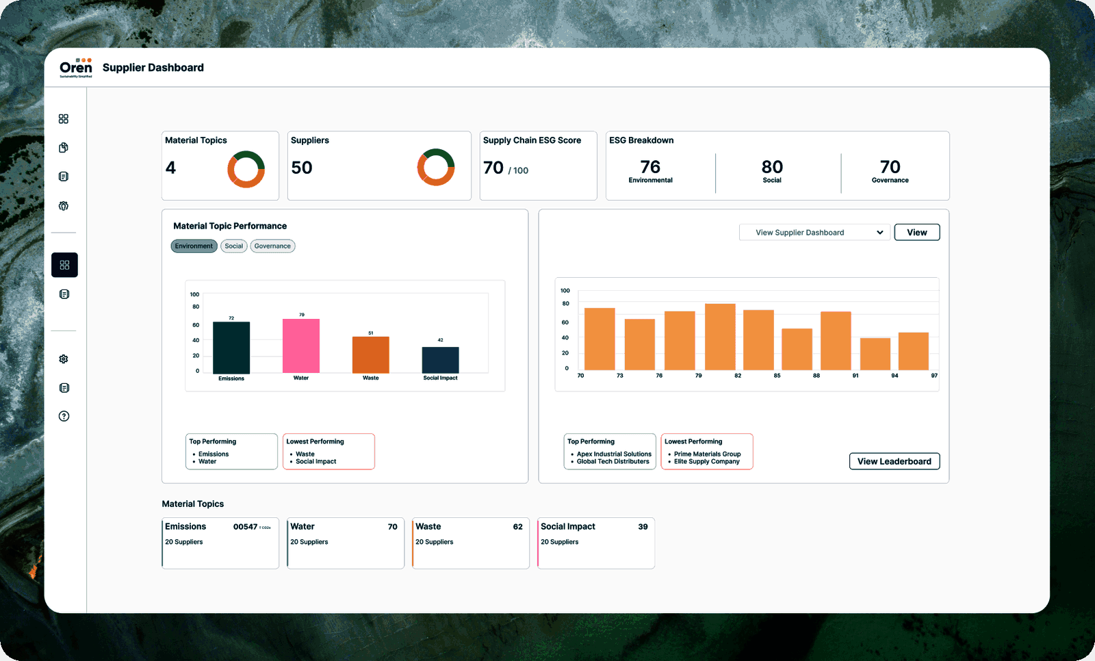The image size is (1095, 661).
Task: Open the Emissions material topic card
Action: (220, 543)
